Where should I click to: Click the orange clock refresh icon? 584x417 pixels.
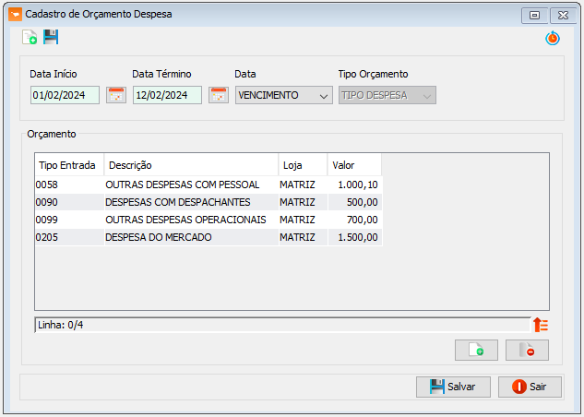553,38
